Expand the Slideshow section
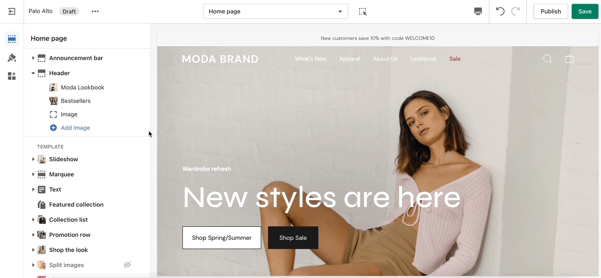Image resolution: width=601 pixels, height=278 pixels. coord(33,159)
